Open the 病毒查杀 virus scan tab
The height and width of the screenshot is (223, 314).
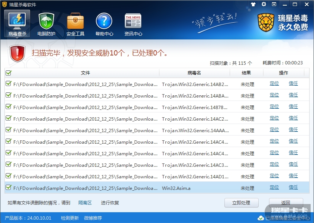tap(17, 24)
